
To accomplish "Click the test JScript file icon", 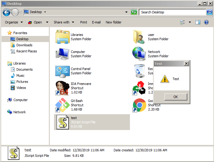I will (62, 122).
